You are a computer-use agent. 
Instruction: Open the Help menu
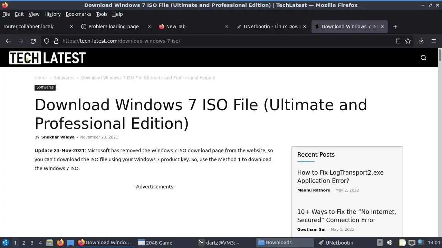pos(117,14)
